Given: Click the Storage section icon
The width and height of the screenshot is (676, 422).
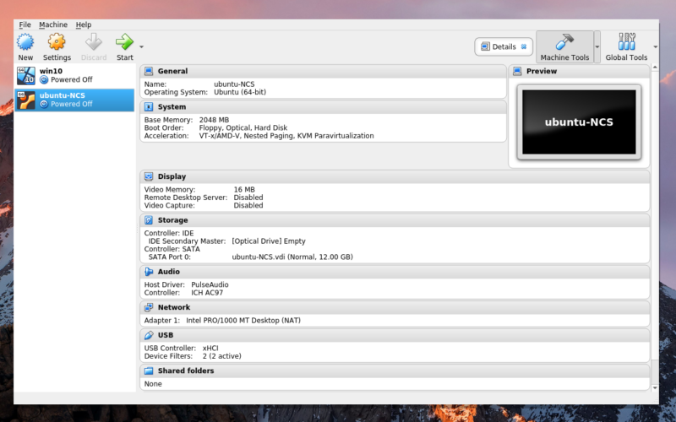Looking at the screenshot, I should pos(149,220).
